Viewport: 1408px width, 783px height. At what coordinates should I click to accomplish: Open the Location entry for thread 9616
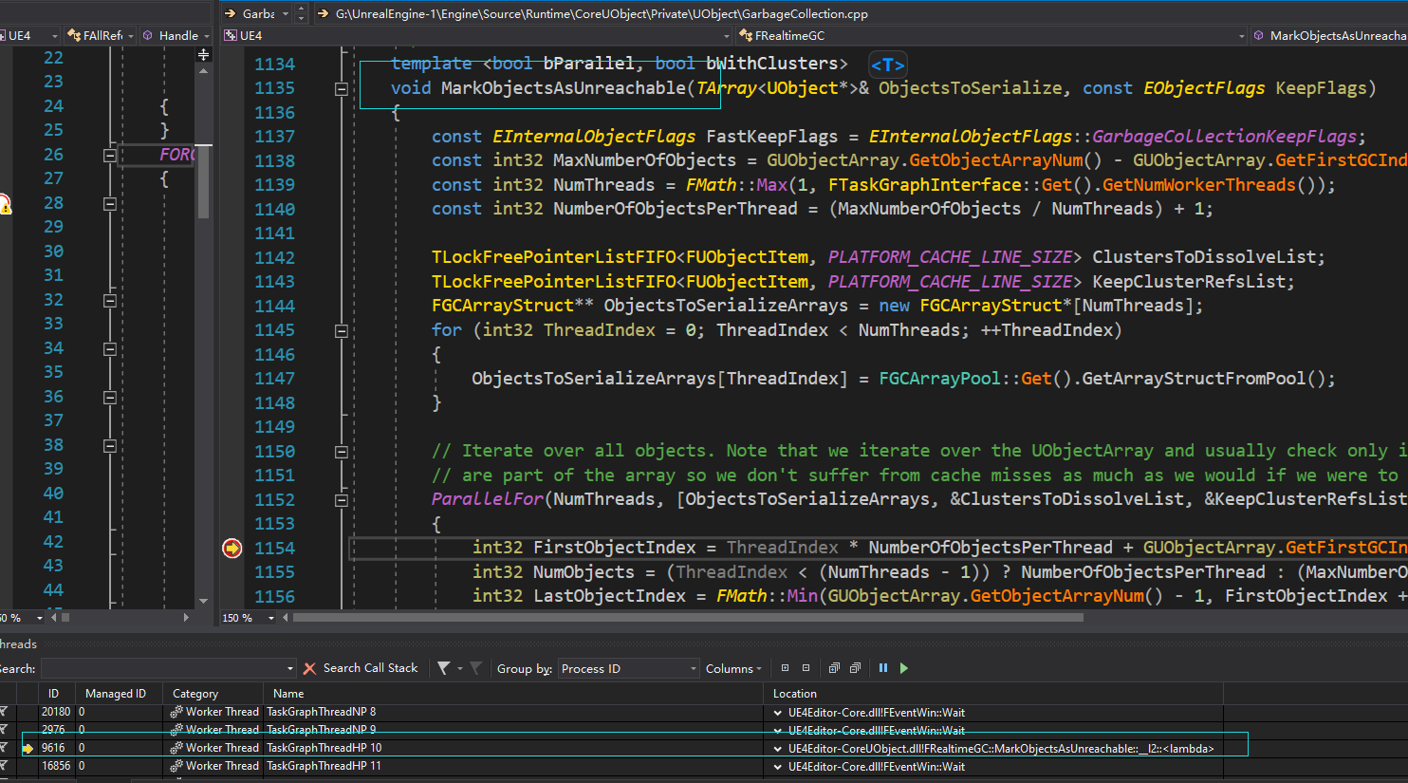click(778, 748)
